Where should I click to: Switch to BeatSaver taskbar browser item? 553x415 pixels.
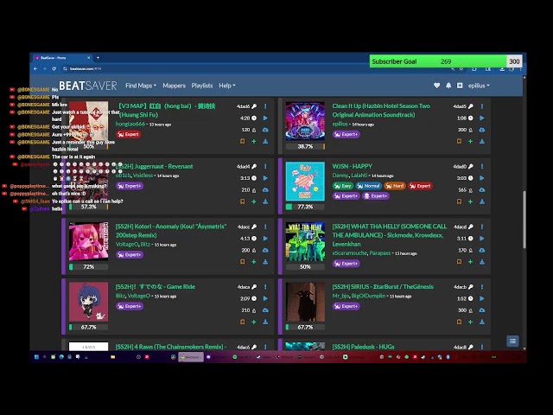pyautogui.click(x=191, y=357)
